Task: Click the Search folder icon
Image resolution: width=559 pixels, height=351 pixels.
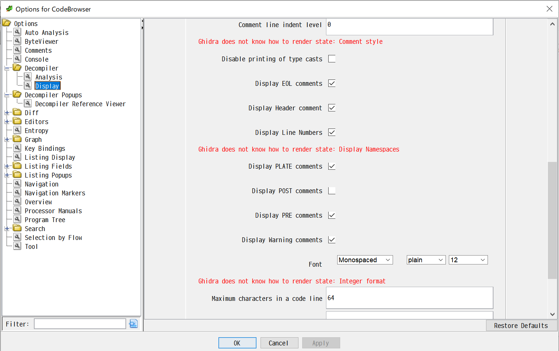Action: point(17,228)
